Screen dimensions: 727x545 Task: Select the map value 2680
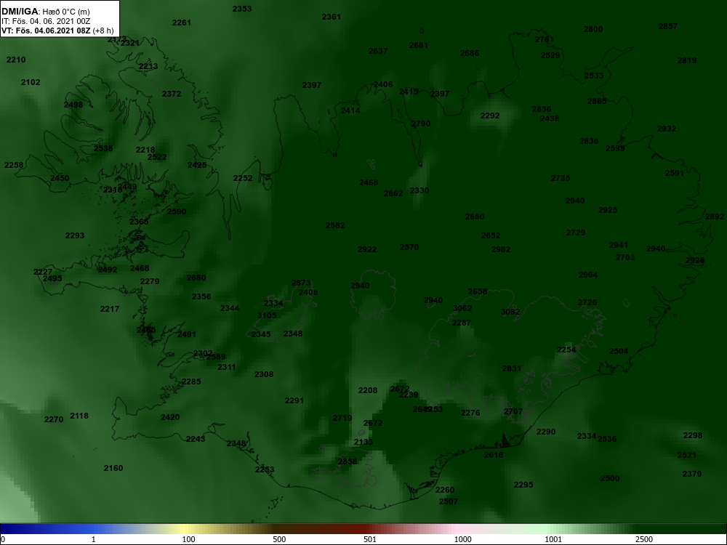(196, 278)
